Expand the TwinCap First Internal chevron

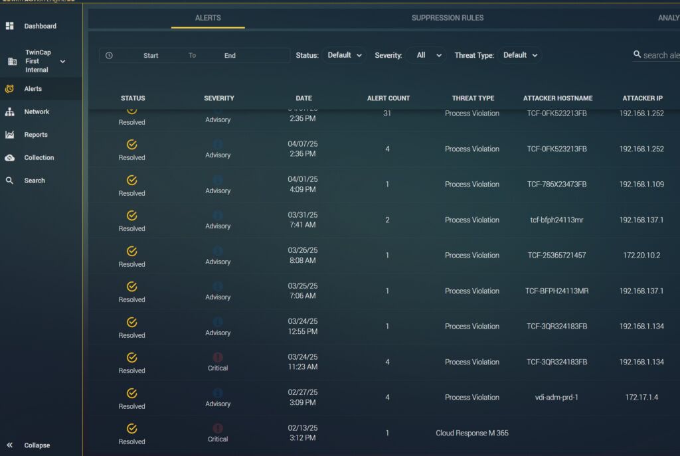tap(63, 62)
